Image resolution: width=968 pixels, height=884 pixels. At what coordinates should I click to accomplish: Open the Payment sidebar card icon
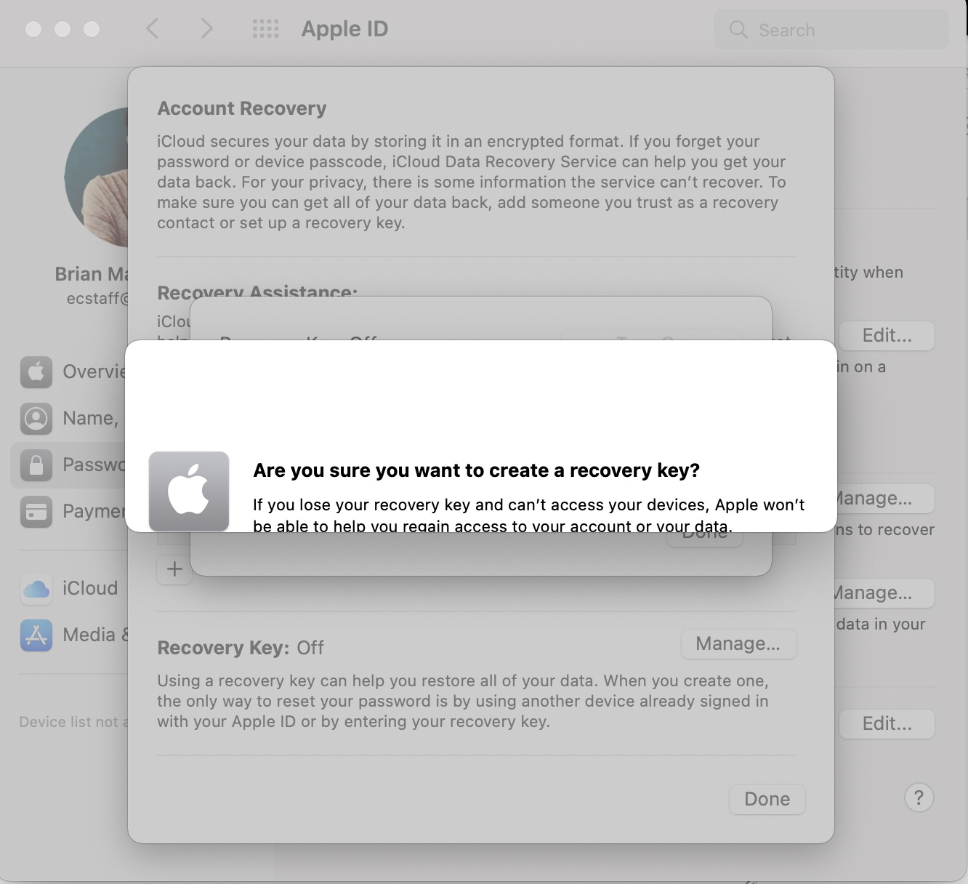36,512
